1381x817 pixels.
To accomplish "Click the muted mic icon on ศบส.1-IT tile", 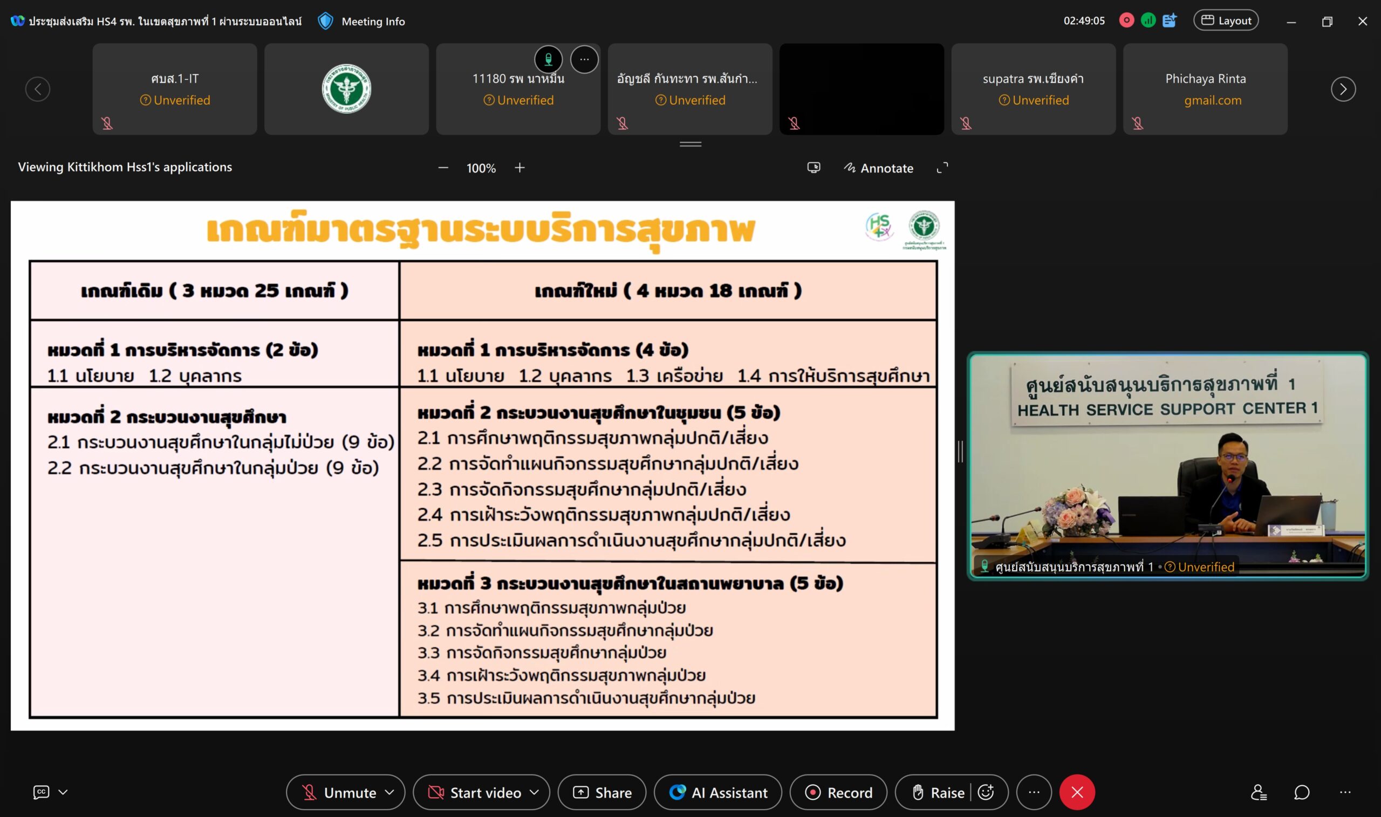I will (107, 123).
